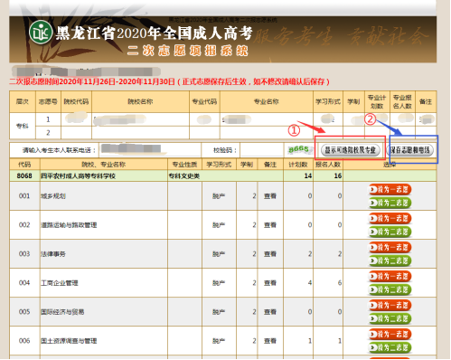Click the 保存志愿和电话 button

pos(411,150)
